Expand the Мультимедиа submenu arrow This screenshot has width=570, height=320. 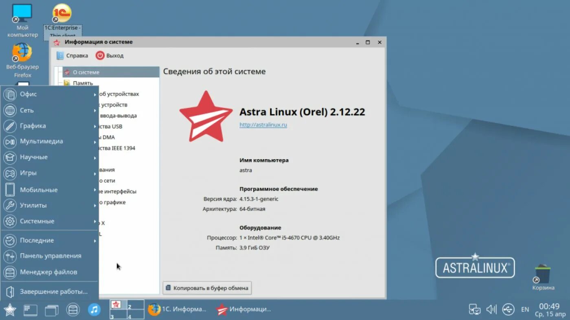coord(95,142)
